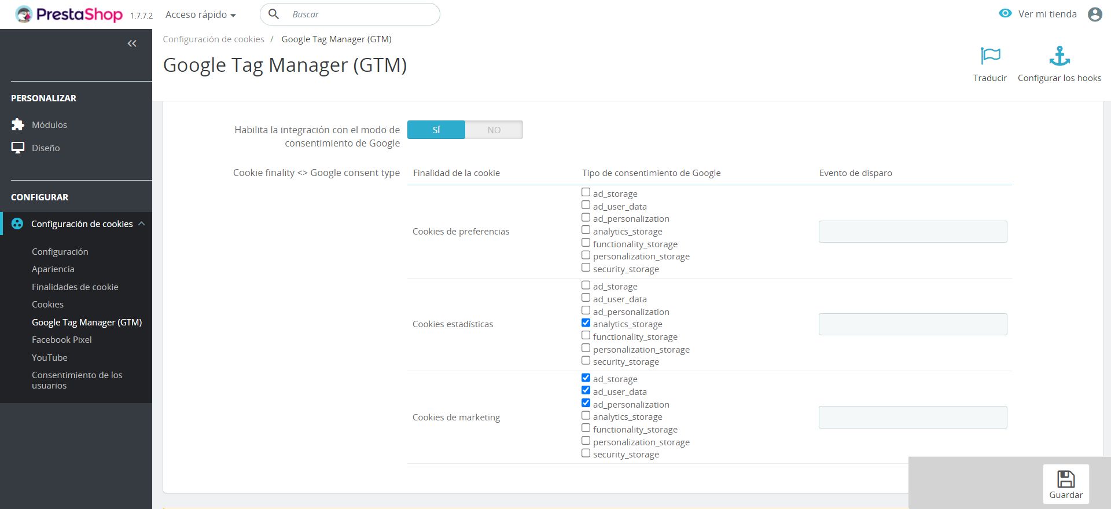Click the Evento de disparo field for estadísticas
Viewport: 1111px width, 509px height.
(x=913, y=324)
